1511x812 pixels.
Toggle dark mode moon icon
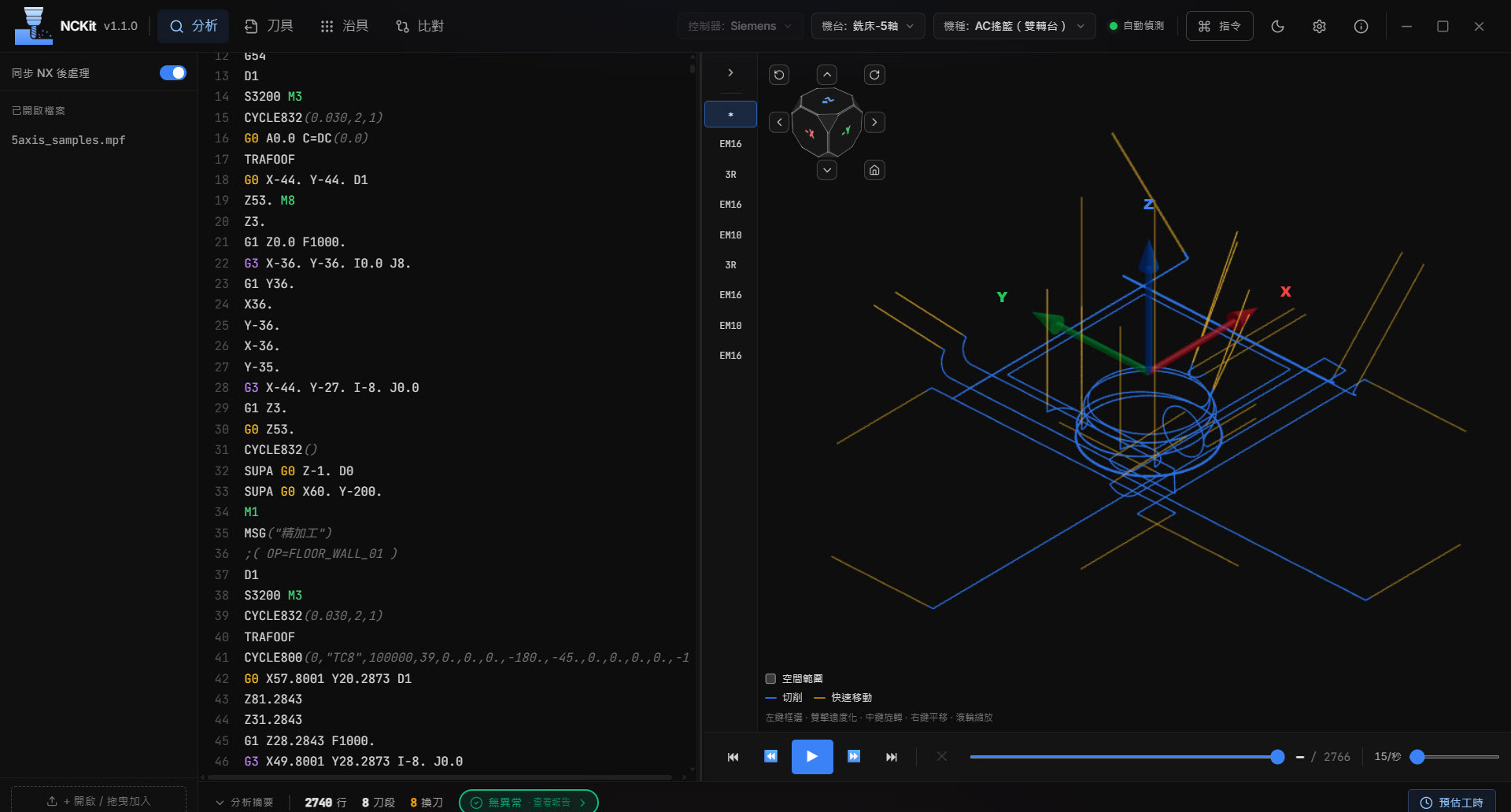click(x=1277, y=26)
